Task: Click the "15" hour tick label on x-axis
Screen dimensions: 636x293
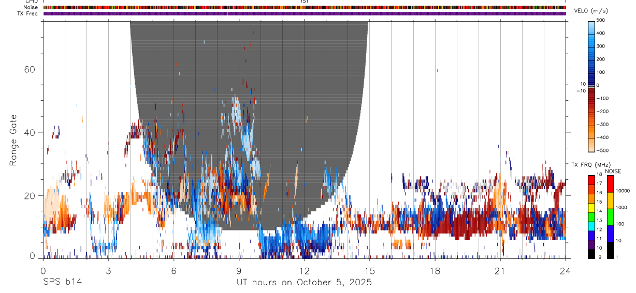Action: [369, 270]
